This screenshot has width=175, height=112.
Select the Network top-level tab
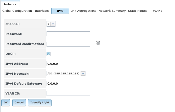(x=10, y=4)
